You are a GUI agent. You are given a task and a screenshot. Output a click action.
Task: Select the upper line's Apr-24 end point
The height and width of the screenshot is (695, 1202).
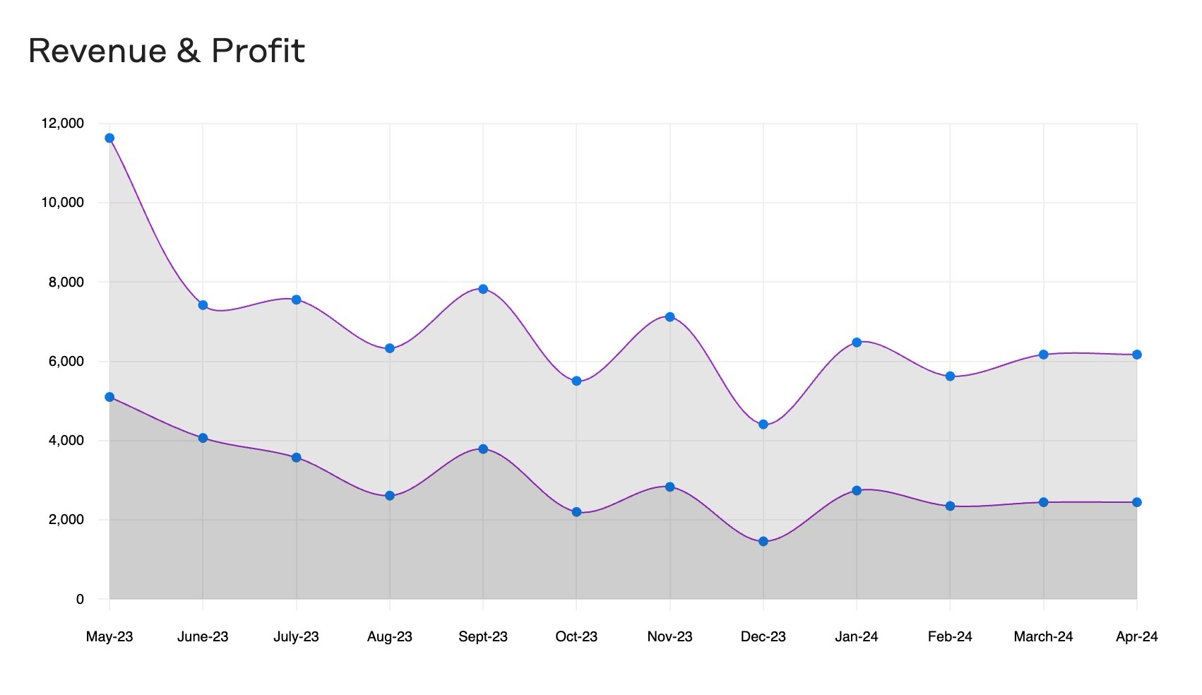pos(1137,355)
